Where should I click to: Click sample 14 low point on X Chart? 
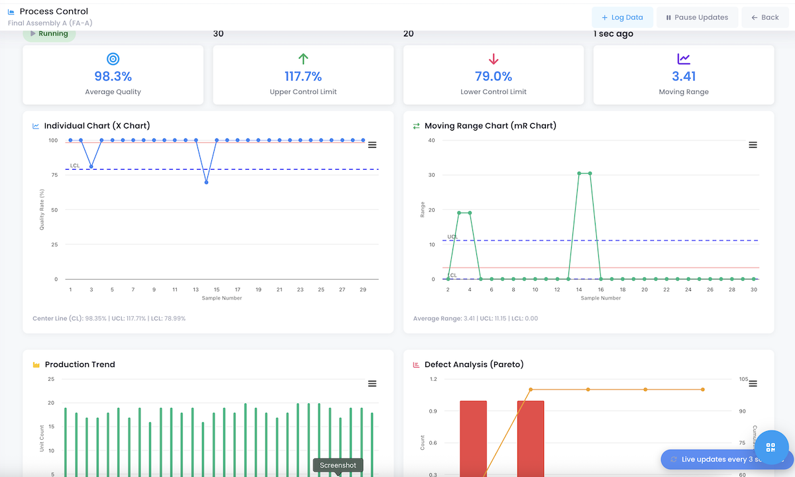(x=206, y=182)
